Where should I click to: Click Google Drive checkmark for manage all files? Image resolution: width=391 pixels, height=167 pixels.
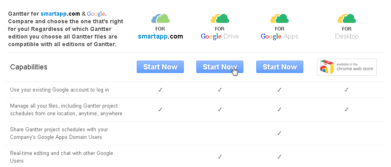pos(220,109)
